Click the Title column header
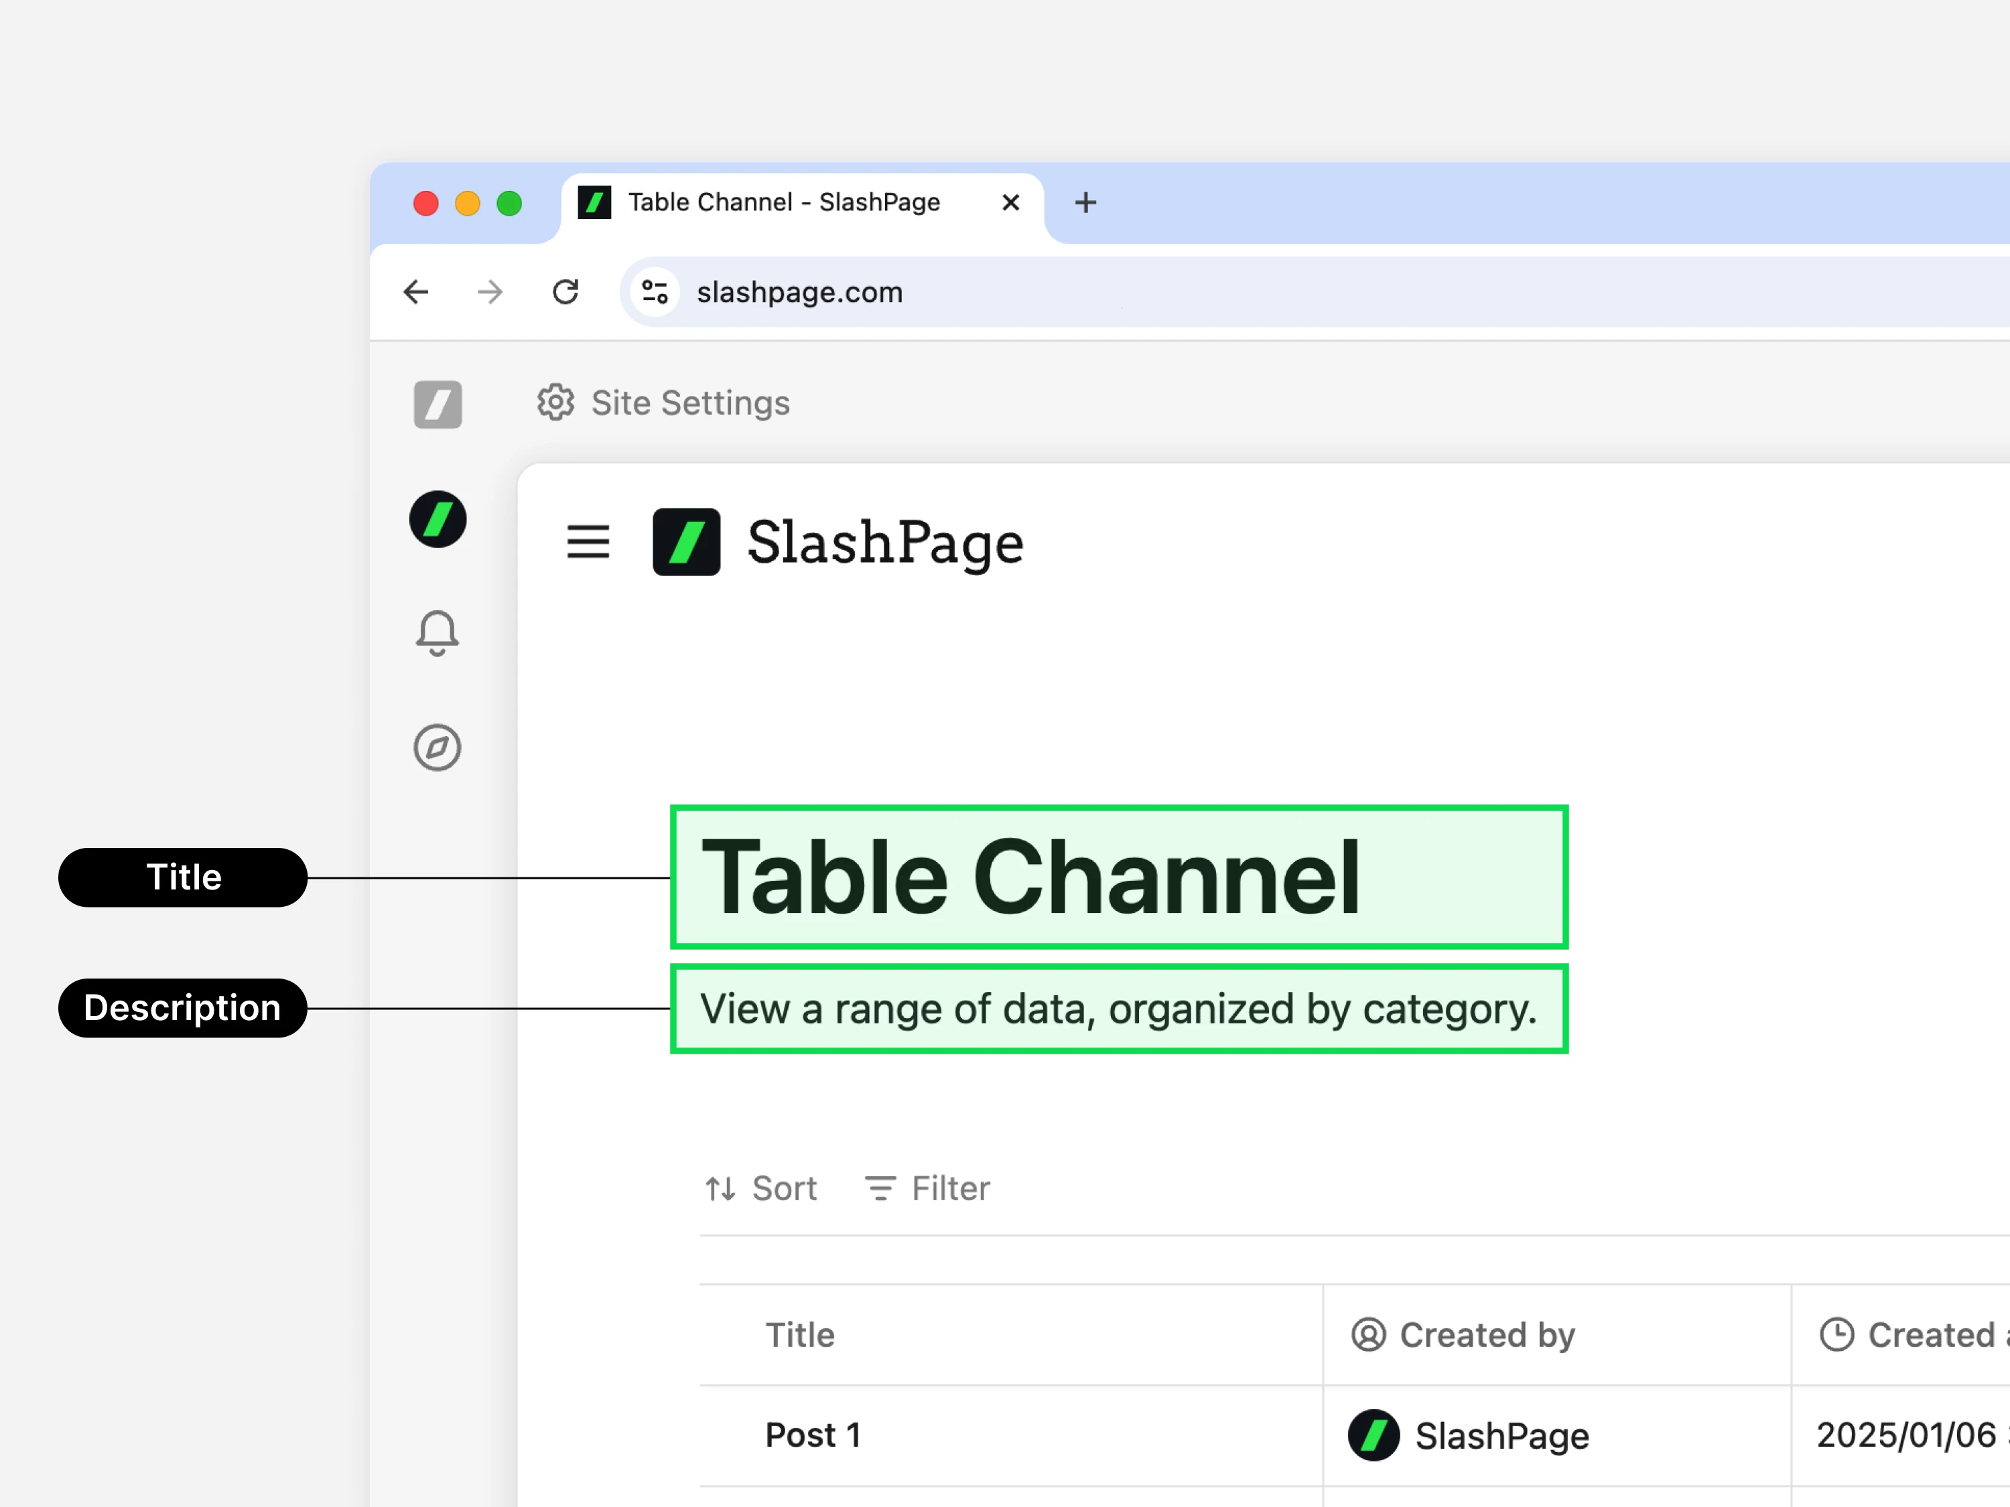 [1011, 1336]
